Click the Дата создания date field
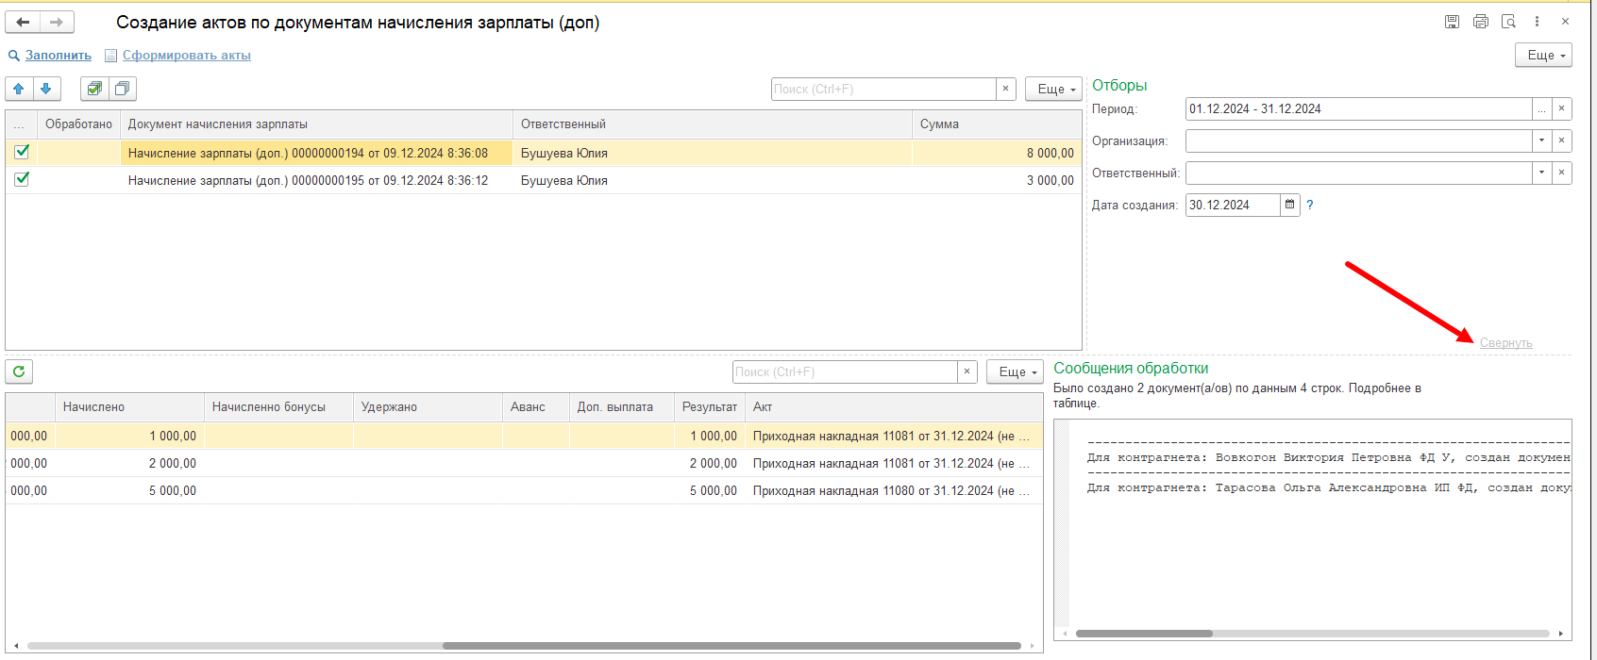The image size is (1597, 660). pos(1233,205)
